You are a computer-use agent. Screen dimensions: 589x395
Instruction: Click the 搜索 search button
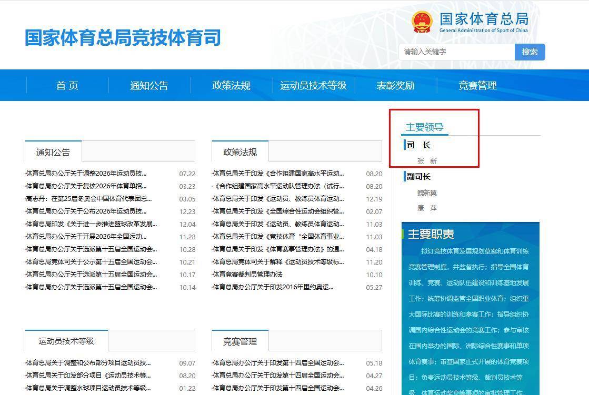click(x=530, y=52)
